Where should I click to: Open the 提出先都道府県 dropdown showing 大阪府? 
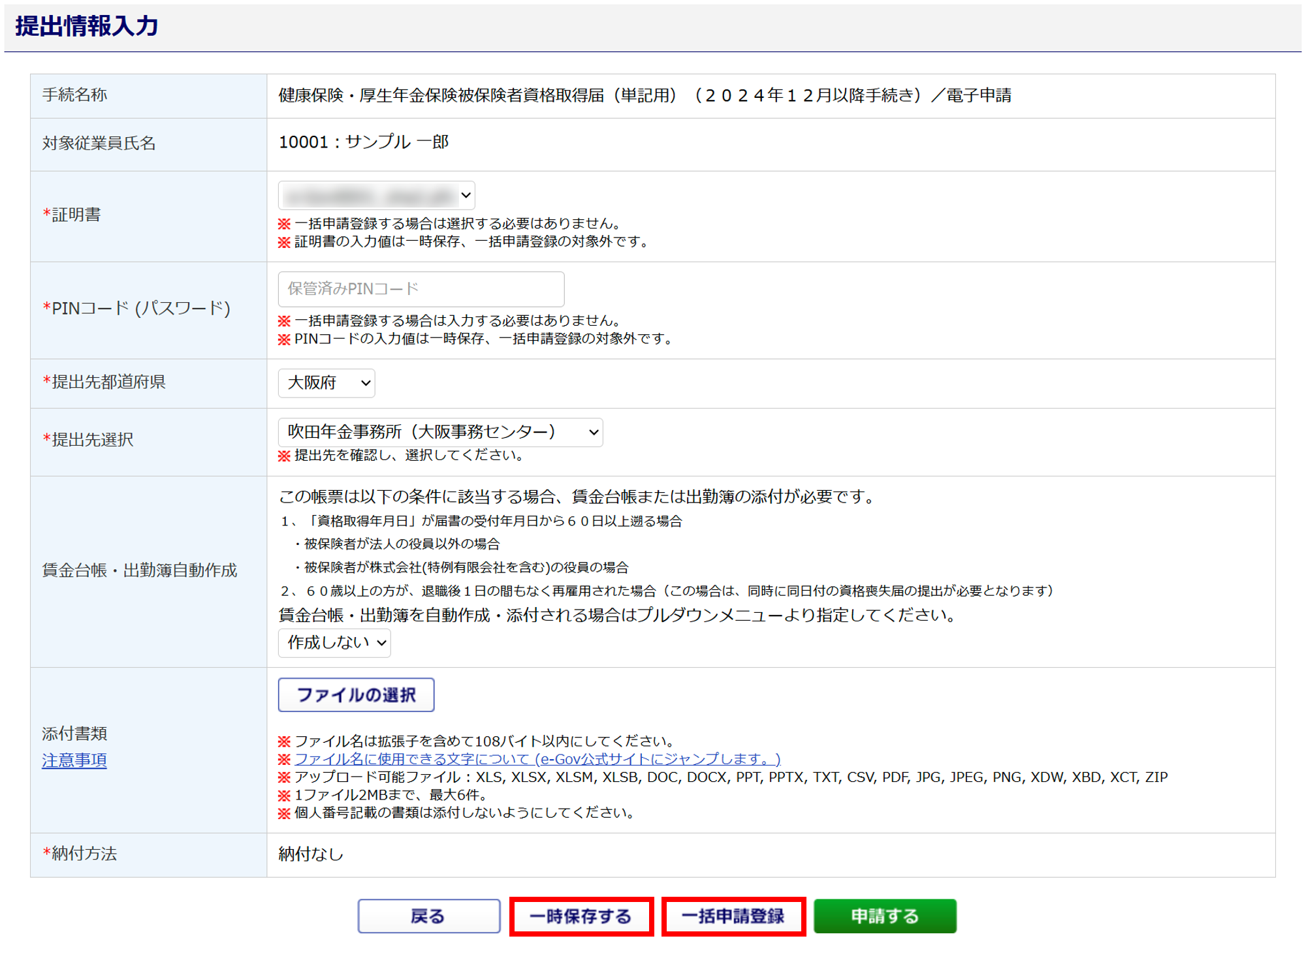[x=326, y=383]
